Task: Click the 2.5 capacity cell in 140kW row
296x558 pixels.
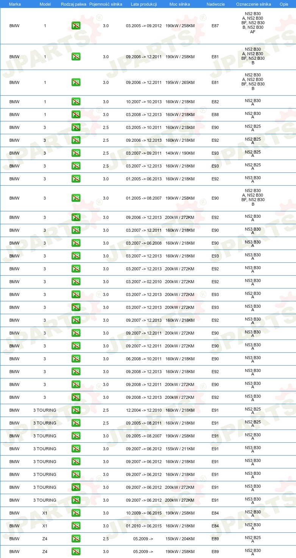Action: pos(106,153)
